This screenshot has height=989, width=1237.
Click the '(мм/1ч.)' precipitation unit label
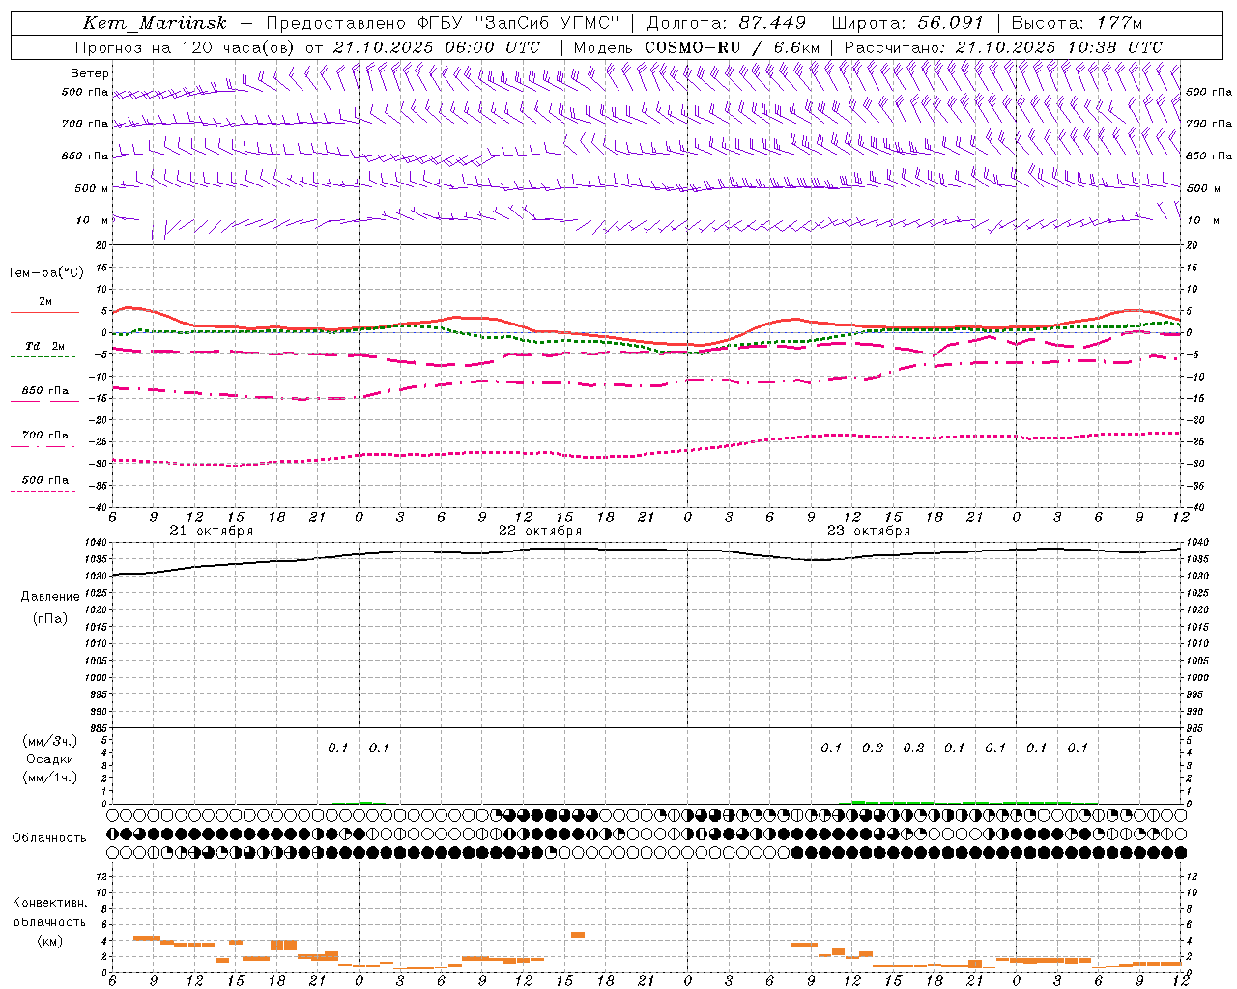click(x=50, y=777)
